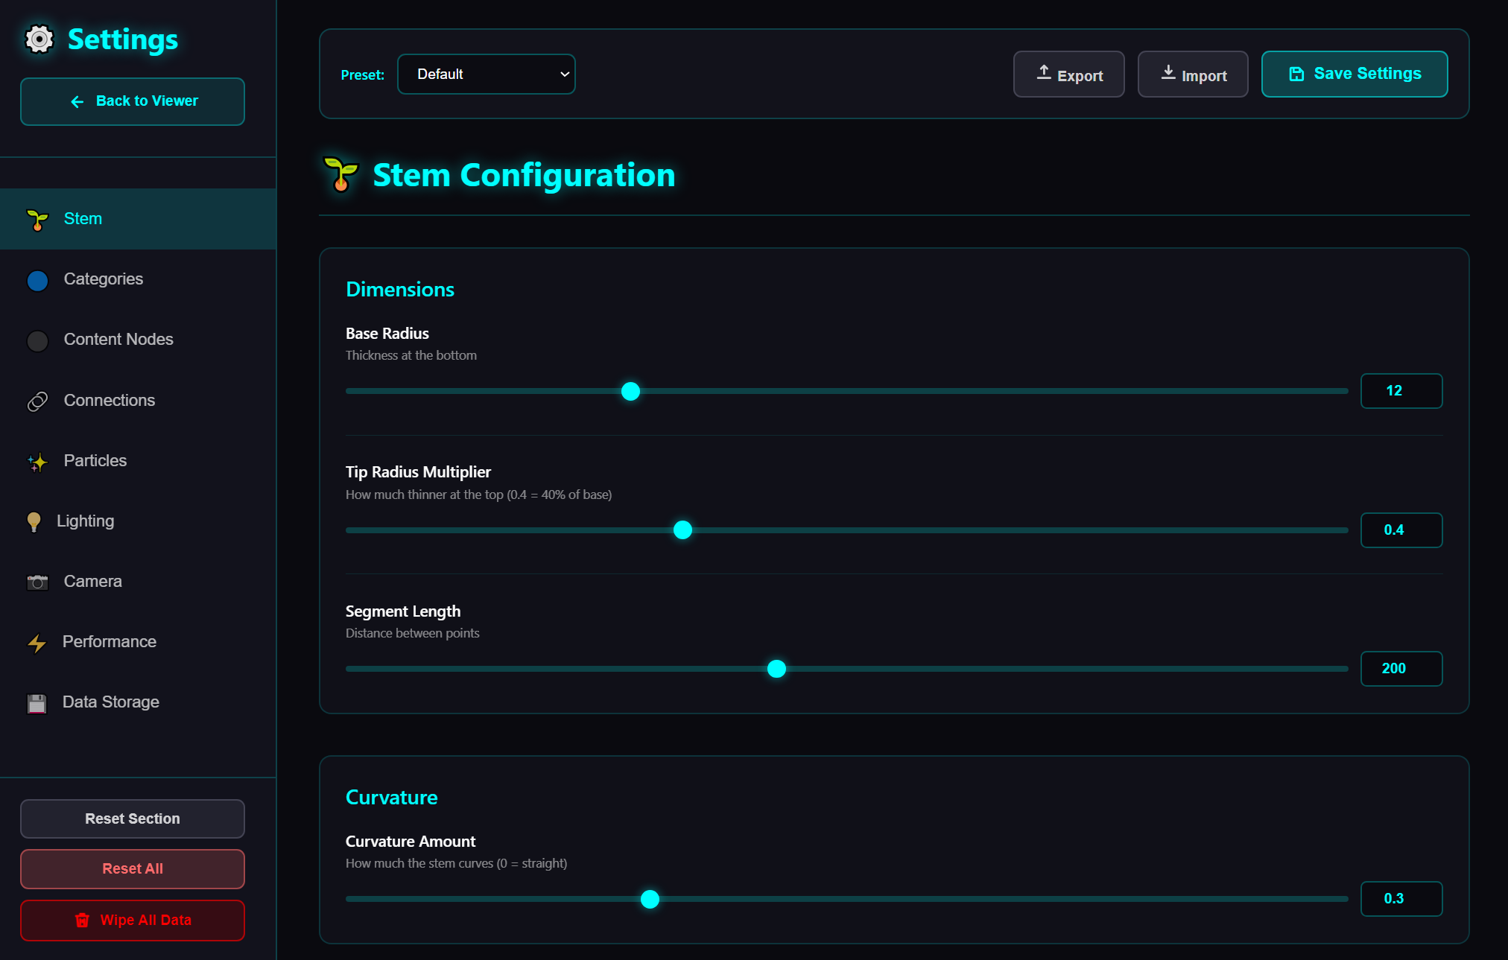Click the Stem sprout sidebar icon
This screenshot has width=1508, height=960.
[37, 220]
